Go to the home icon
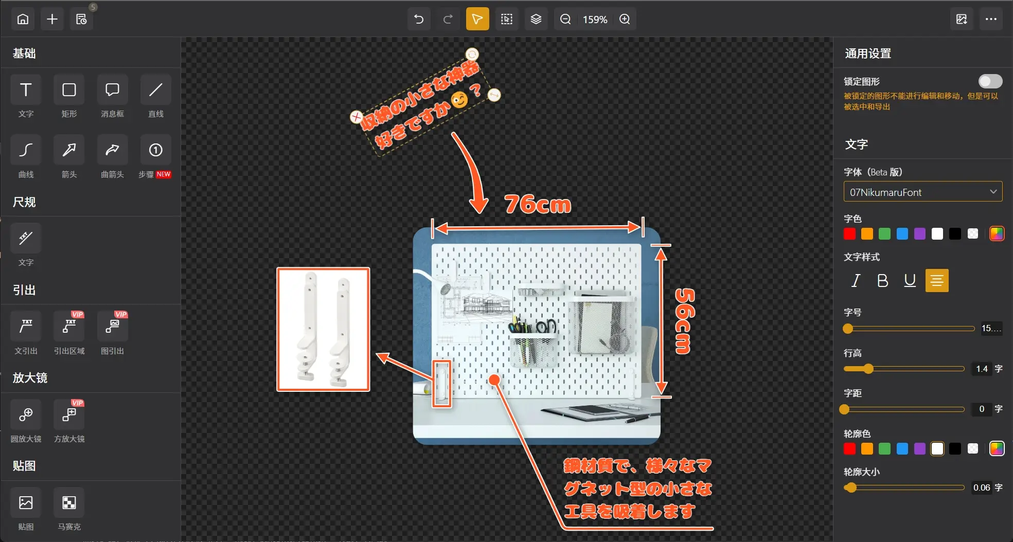1013x542 pixels. (x=23, y=19)
